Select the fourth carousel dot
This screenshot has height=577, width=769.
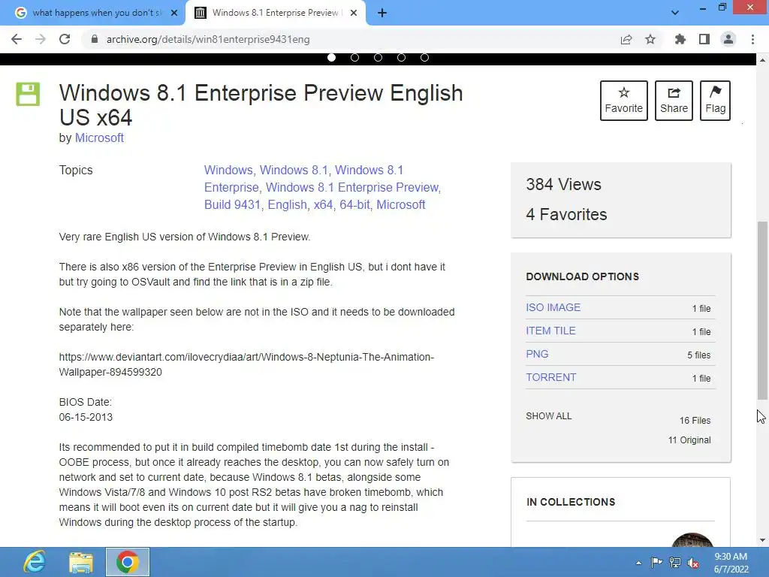point(401,58)
